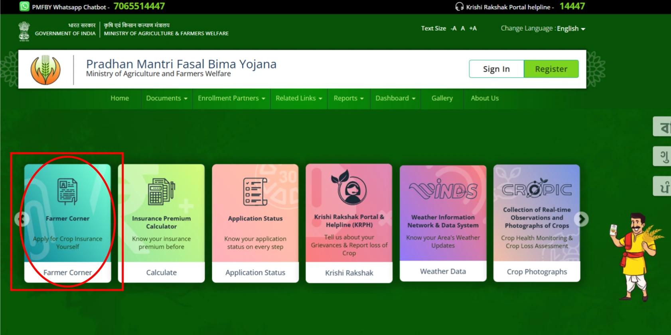Screen dimensions: 671x335
Task: Click the helpline headset icon
Action: 459,7
